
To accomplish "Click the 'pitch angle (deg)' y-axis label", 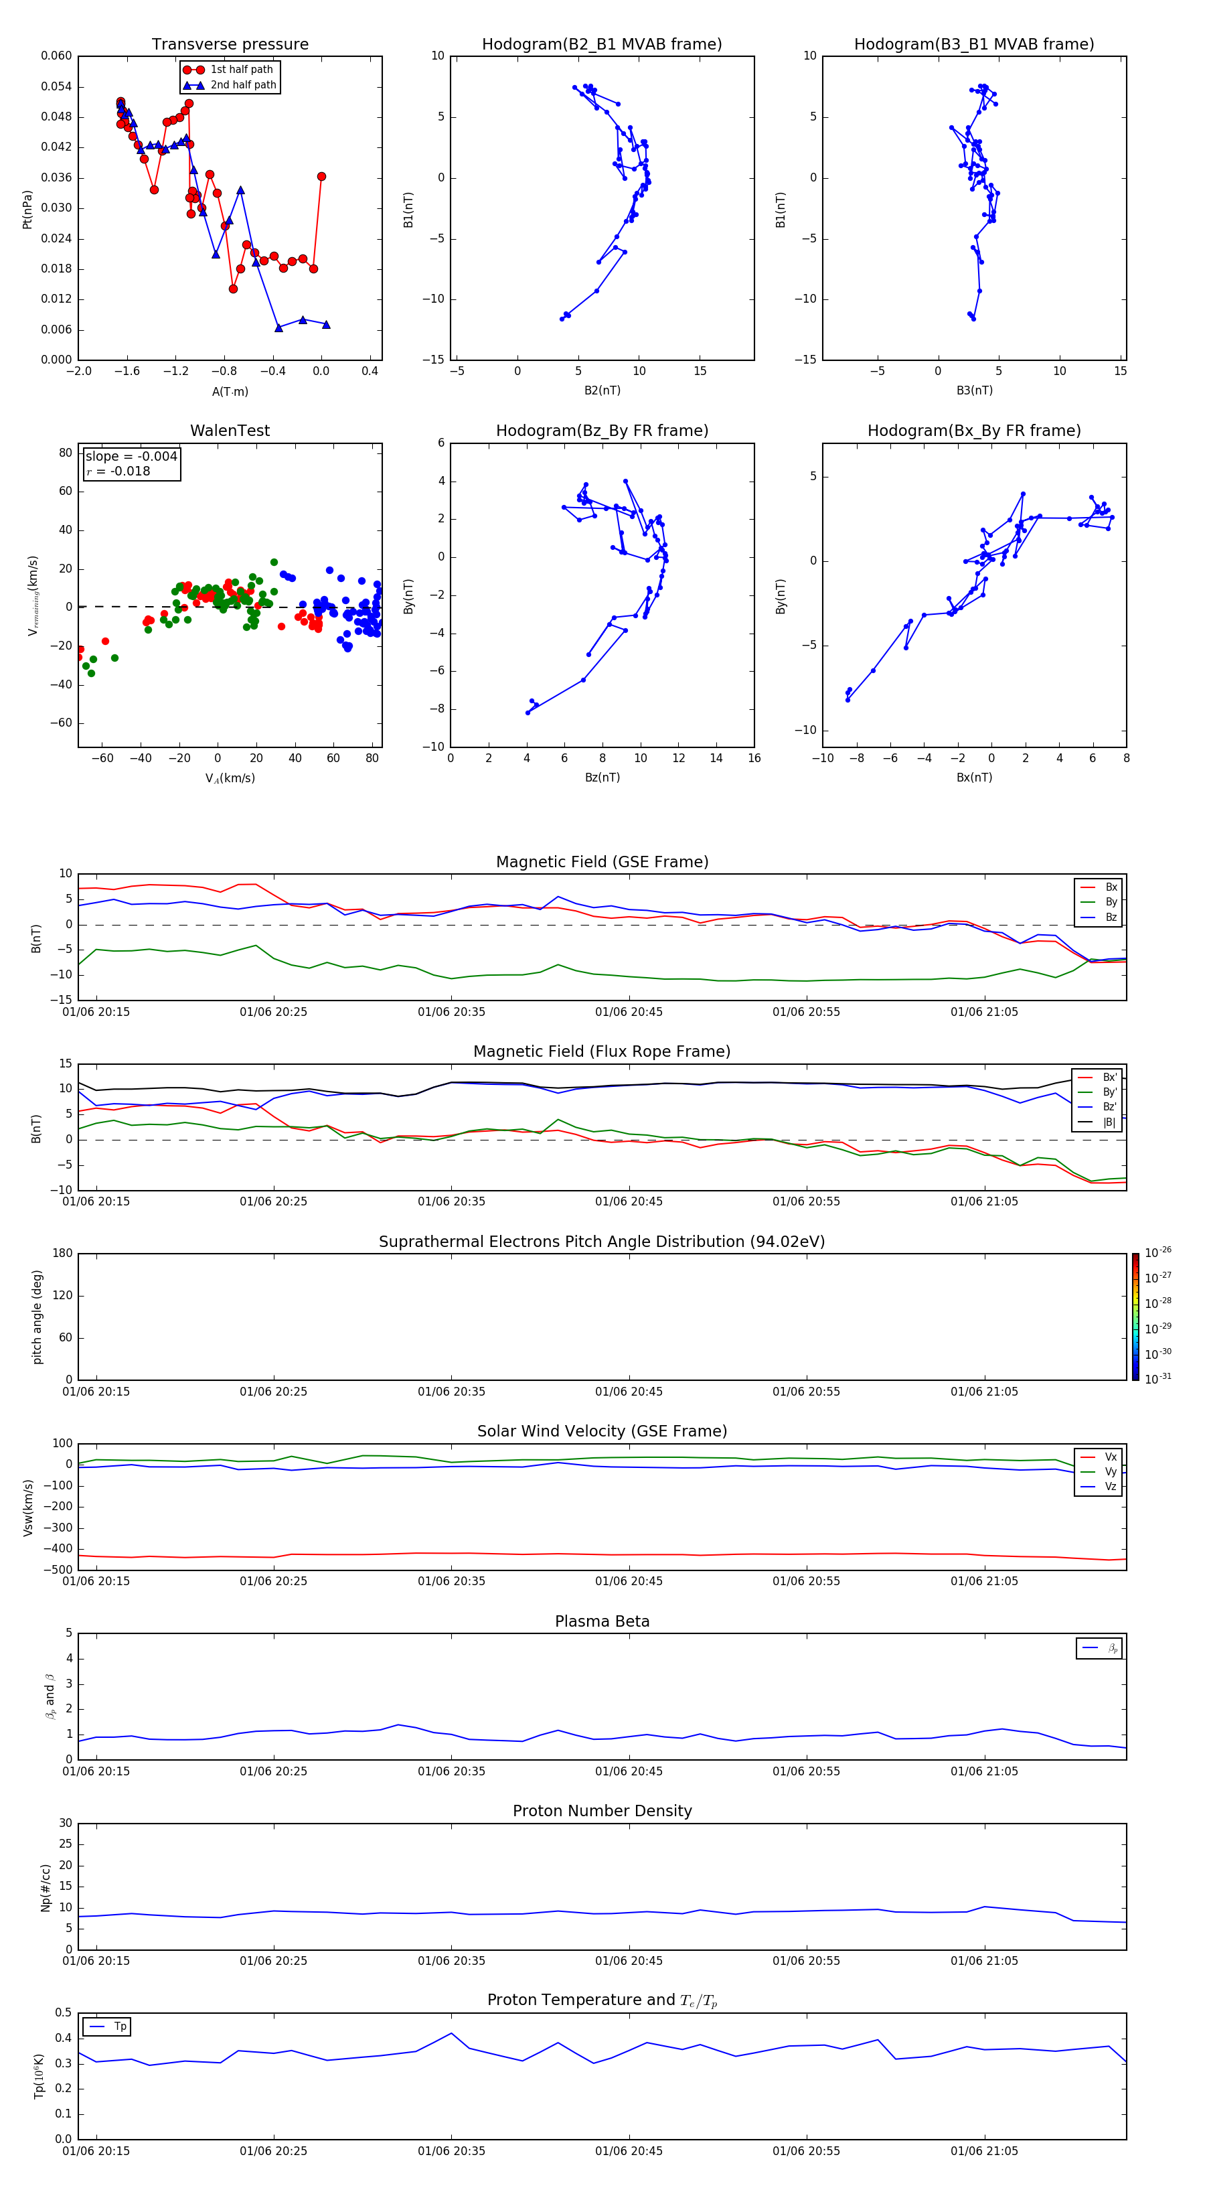I will coord(37,1317).
